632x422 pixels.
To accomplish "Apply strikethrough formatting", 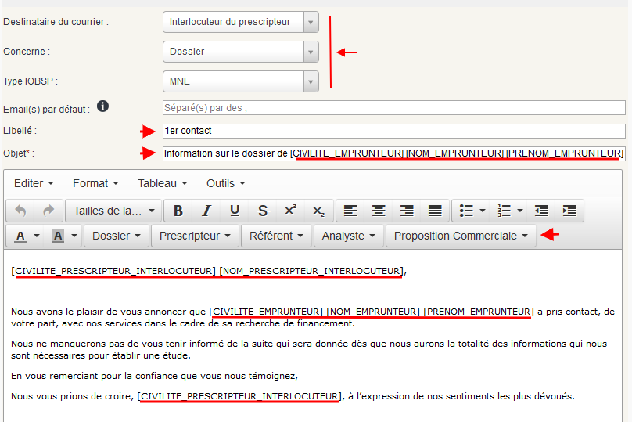I will (263, 211).
